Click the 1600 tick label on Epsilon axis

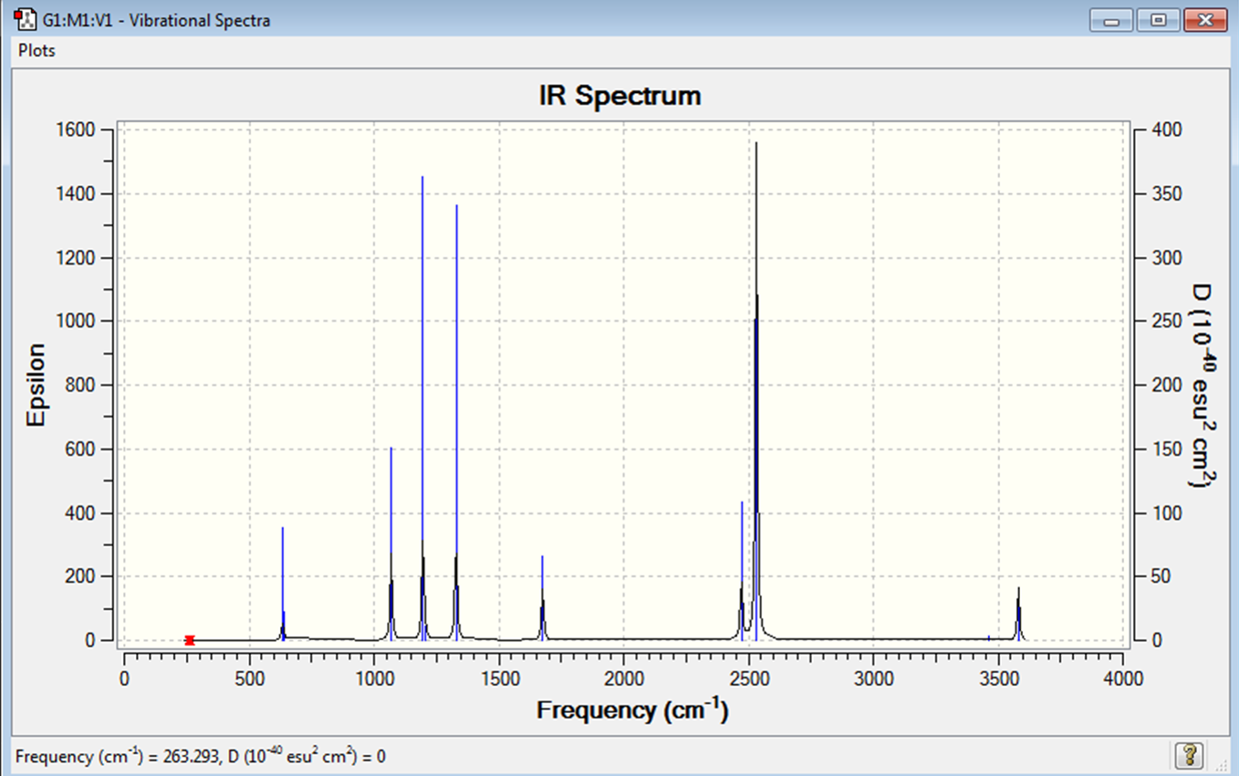tap(76, 130)
